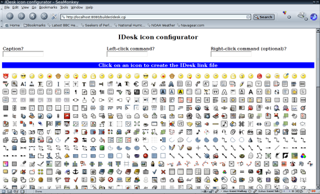Select the yellow-highlighted letter A icon
The height and width of the screenshot is (194, 320).
click(180, 92)
